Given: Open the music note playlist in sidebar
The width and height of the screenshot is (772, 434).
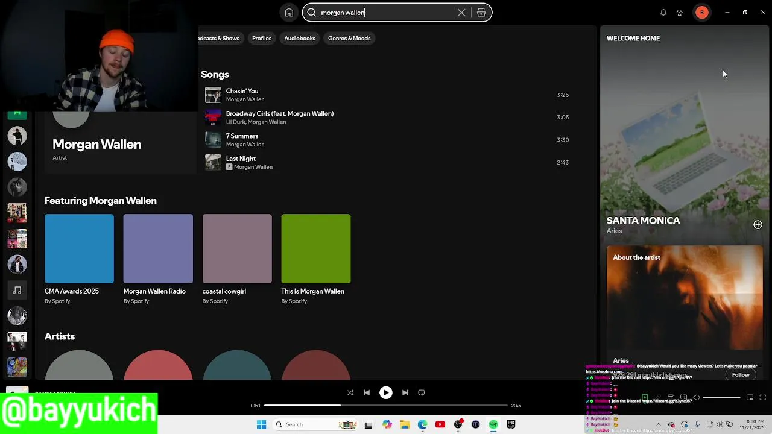Looking at the screenshot, I should pyautogui.click(x=17, y=291).
